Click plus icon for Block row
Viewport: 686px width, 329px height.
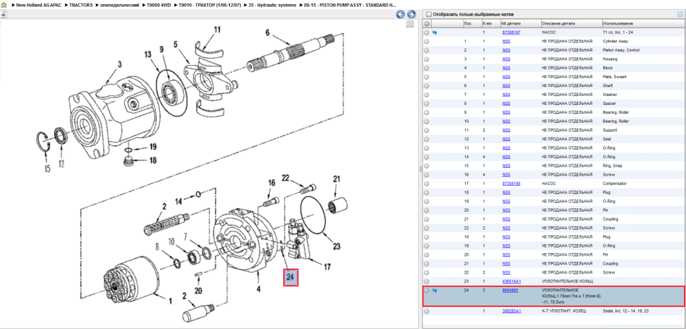[x=427, y=68]
